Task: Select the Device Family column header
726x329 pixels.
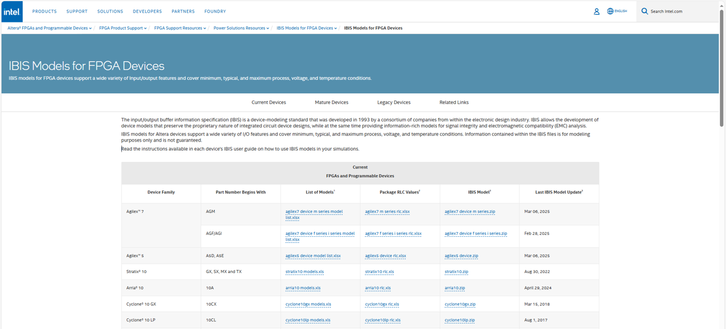Action: point(161,192)
